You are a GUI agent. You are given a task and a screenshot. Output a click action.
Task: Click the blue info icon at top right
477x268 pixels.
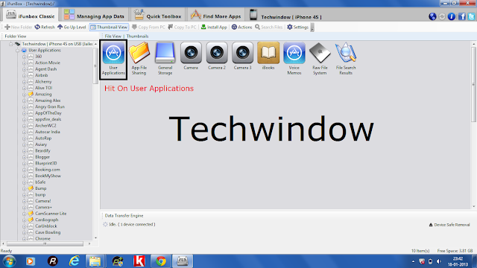452,16
